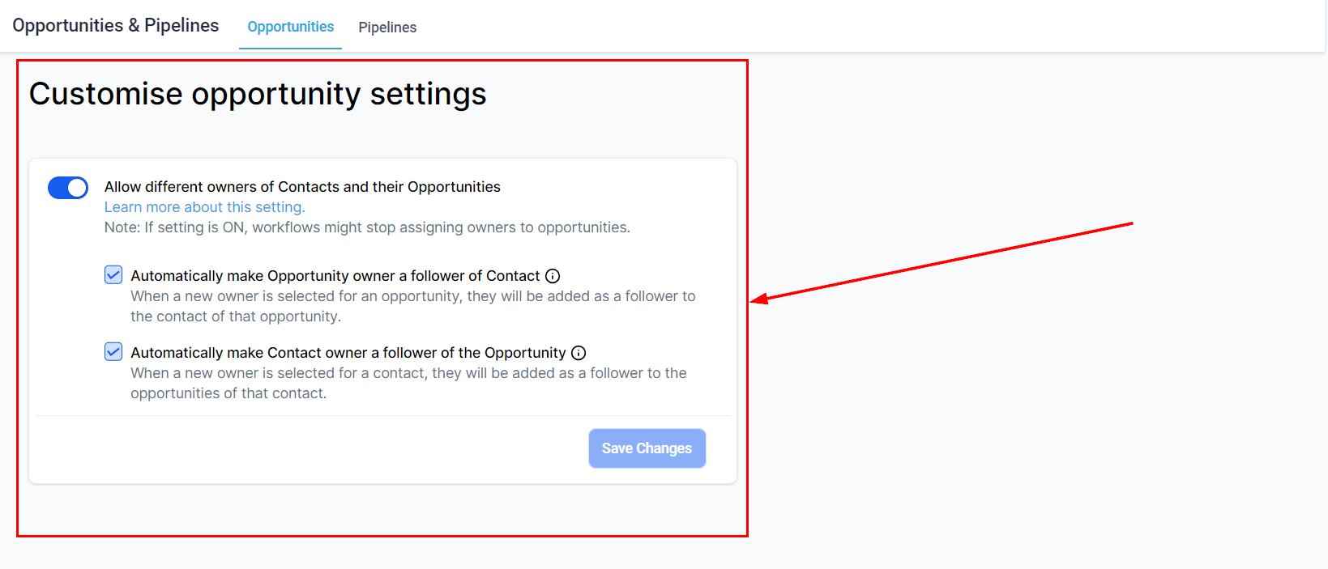Open the info icon beside follower of Contact
Viewport: 1328px width, 569px height.
point(553,276)
